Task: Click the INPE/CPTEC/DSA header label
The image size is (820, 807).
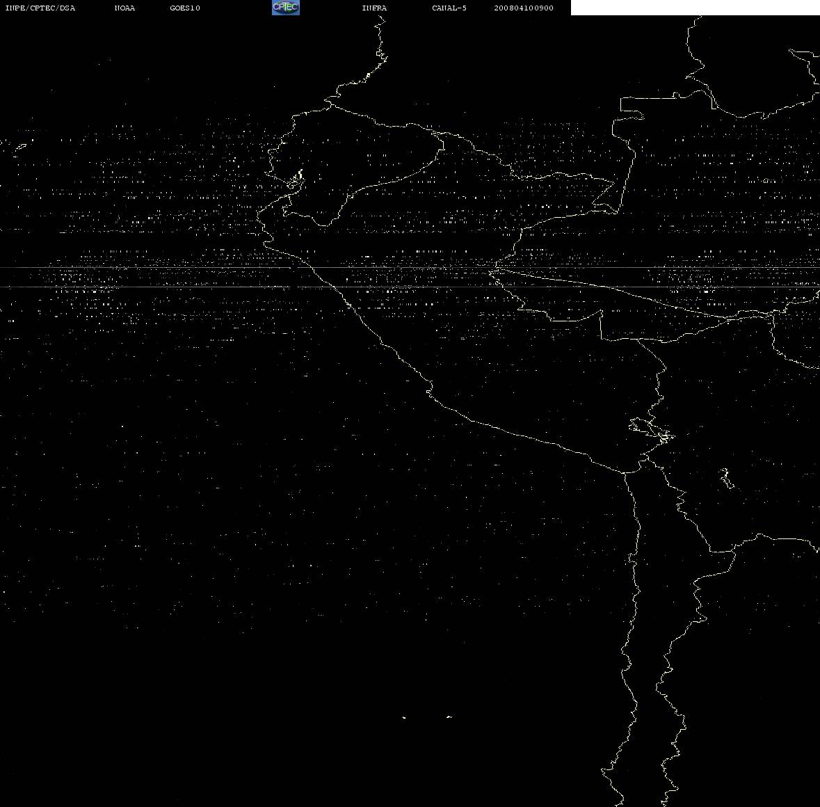Action: click(x=40, y=8)
